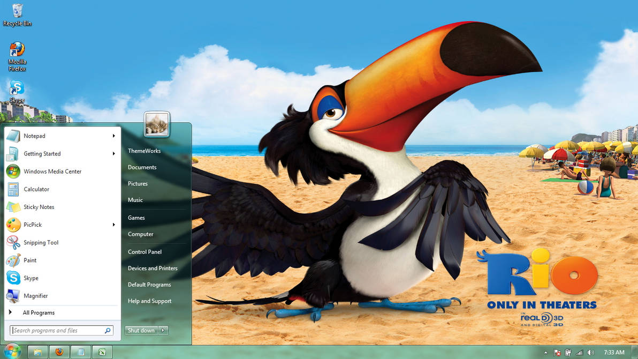Show hidden icons in the system tray
638x359 pixels.
[546, 352]
